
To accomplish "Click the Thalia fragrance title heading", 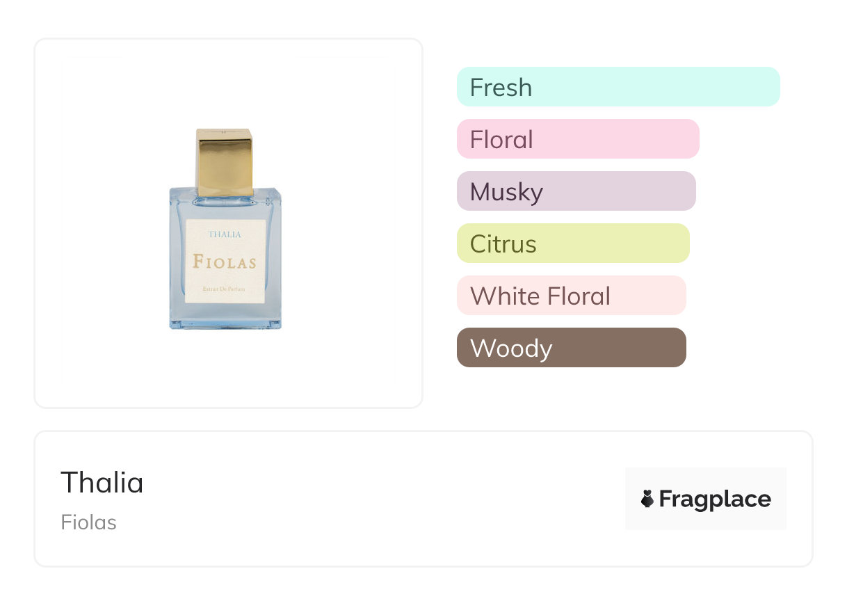I will click(x=102, y=482).
